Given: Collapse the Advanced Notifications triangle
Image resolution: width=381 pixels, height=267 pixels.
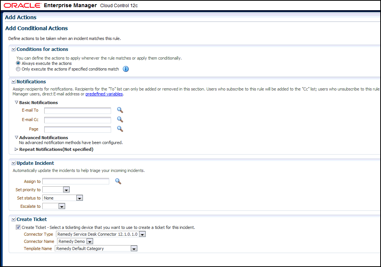Looking at the screenshot, I should pyautogui.click(x=16, y=137).
